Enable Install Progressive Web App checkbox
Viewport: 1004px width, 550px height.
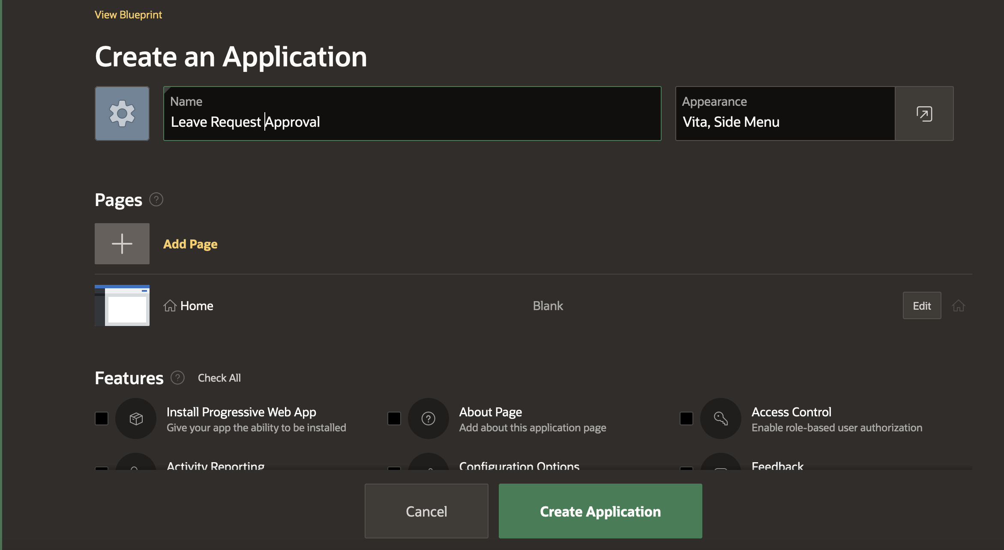(x=102, y=418)
